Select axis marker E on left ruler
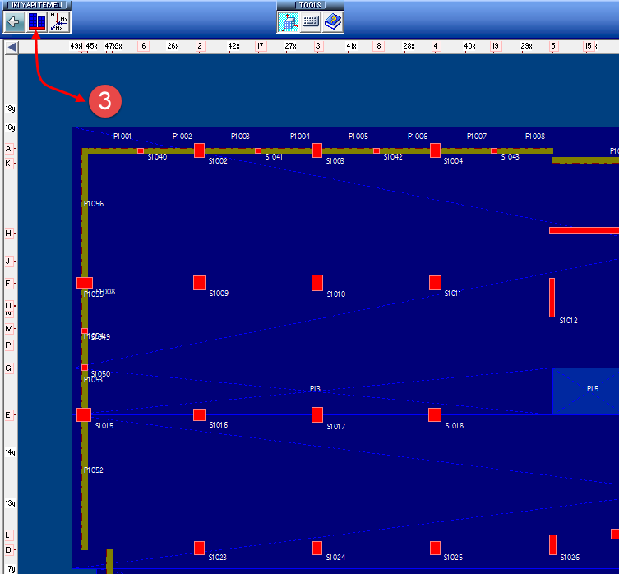619x574 pixels. 9,415
